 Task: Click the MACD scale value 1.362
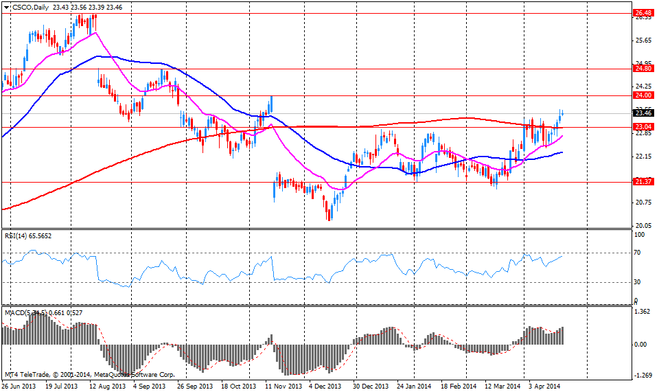643,312
